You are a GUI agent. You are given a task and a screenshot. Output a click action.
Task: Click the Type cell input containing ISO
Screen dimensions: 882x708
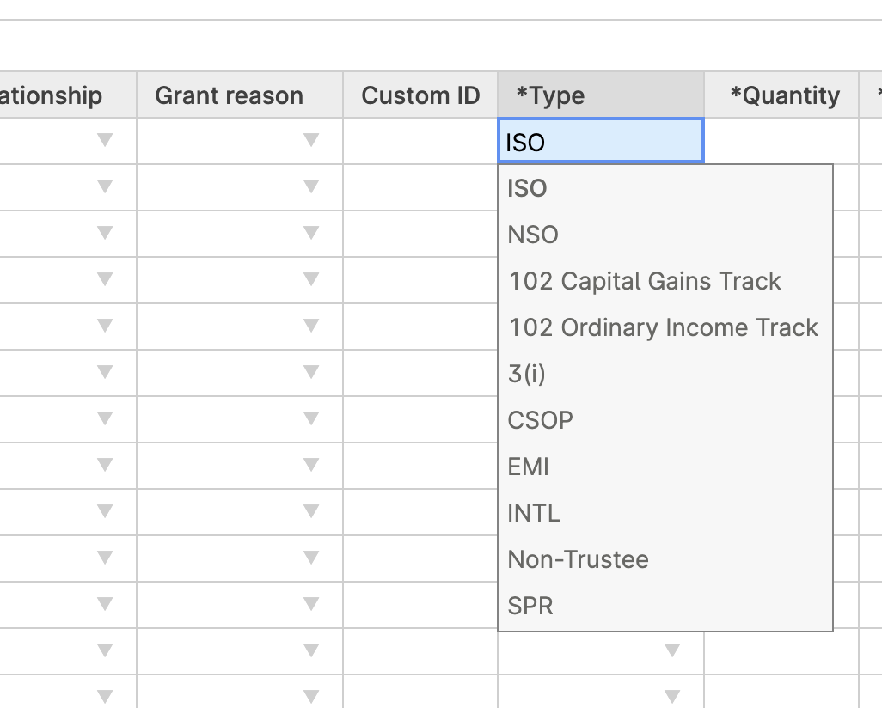[600, 142]
